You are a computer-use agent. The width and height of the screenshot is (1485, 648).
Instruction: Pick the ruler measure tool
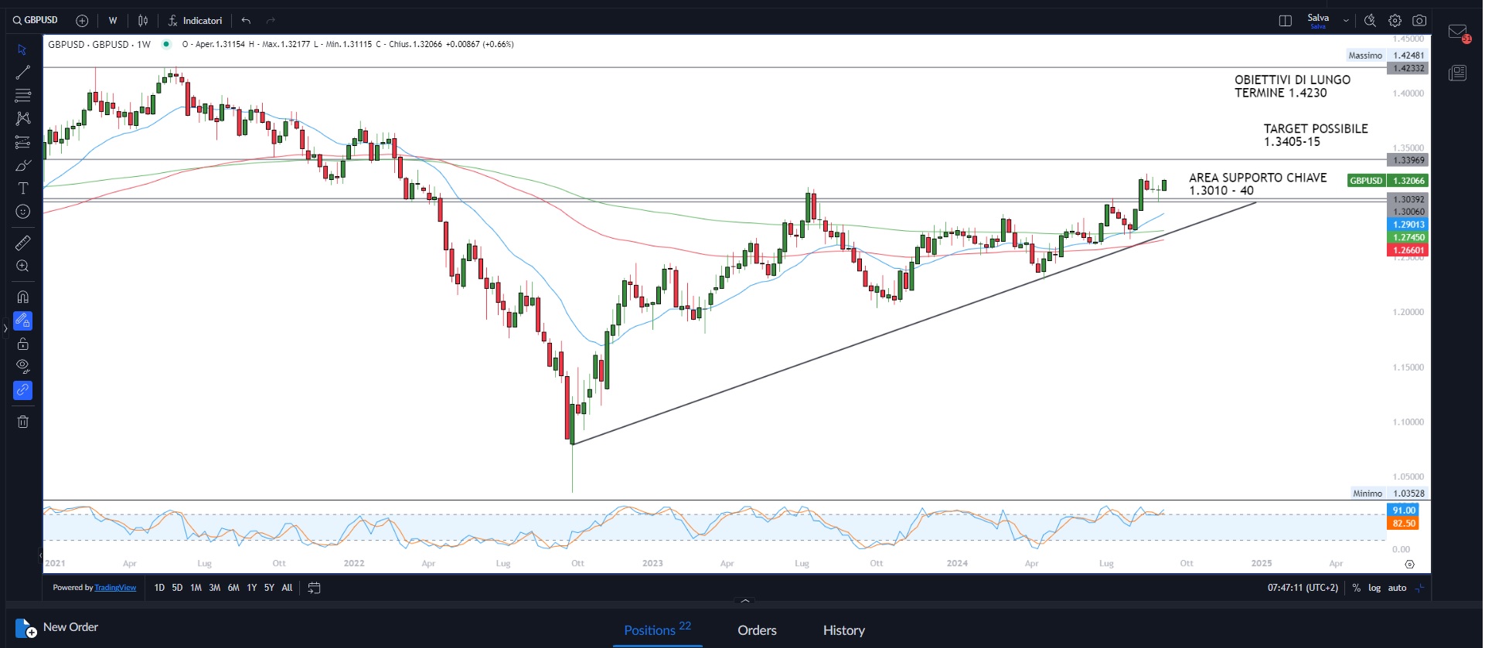(x=23, y=243)
